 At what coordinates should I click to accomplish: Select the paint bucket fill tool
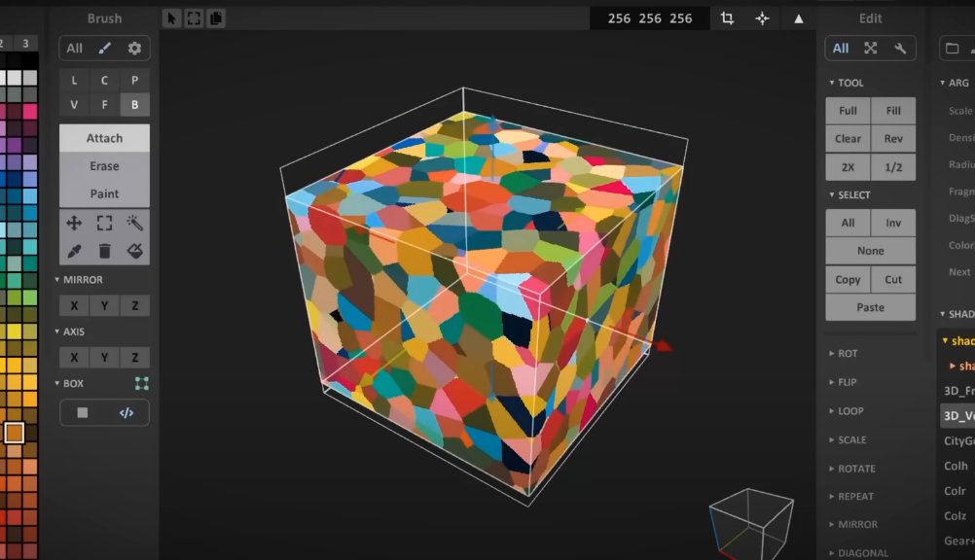point(134,251)
